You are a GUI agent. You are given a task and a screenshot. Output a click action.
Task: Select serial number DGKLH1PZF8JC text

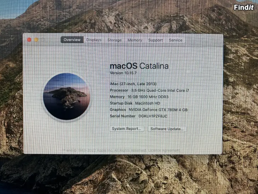tap(153, 116)
